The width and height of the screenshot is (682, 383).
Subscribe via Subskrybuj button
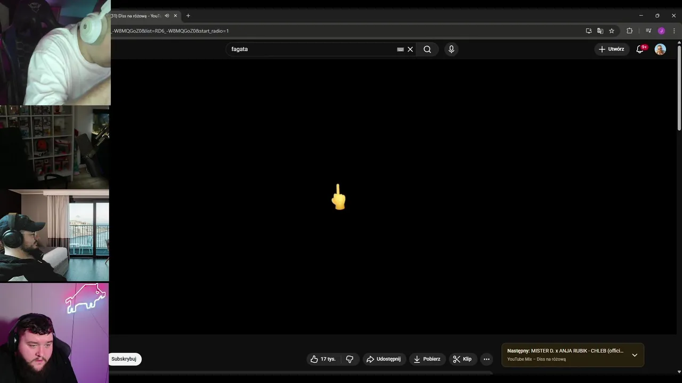coord(124,359)
